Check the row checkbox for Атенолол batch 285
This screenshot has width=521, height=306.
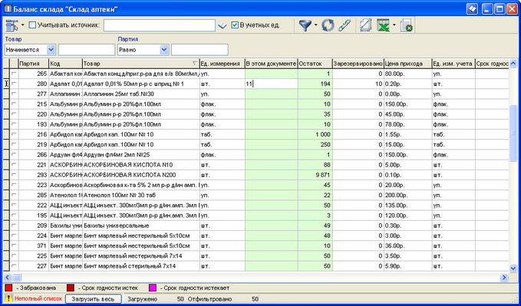tap(14, 195)
